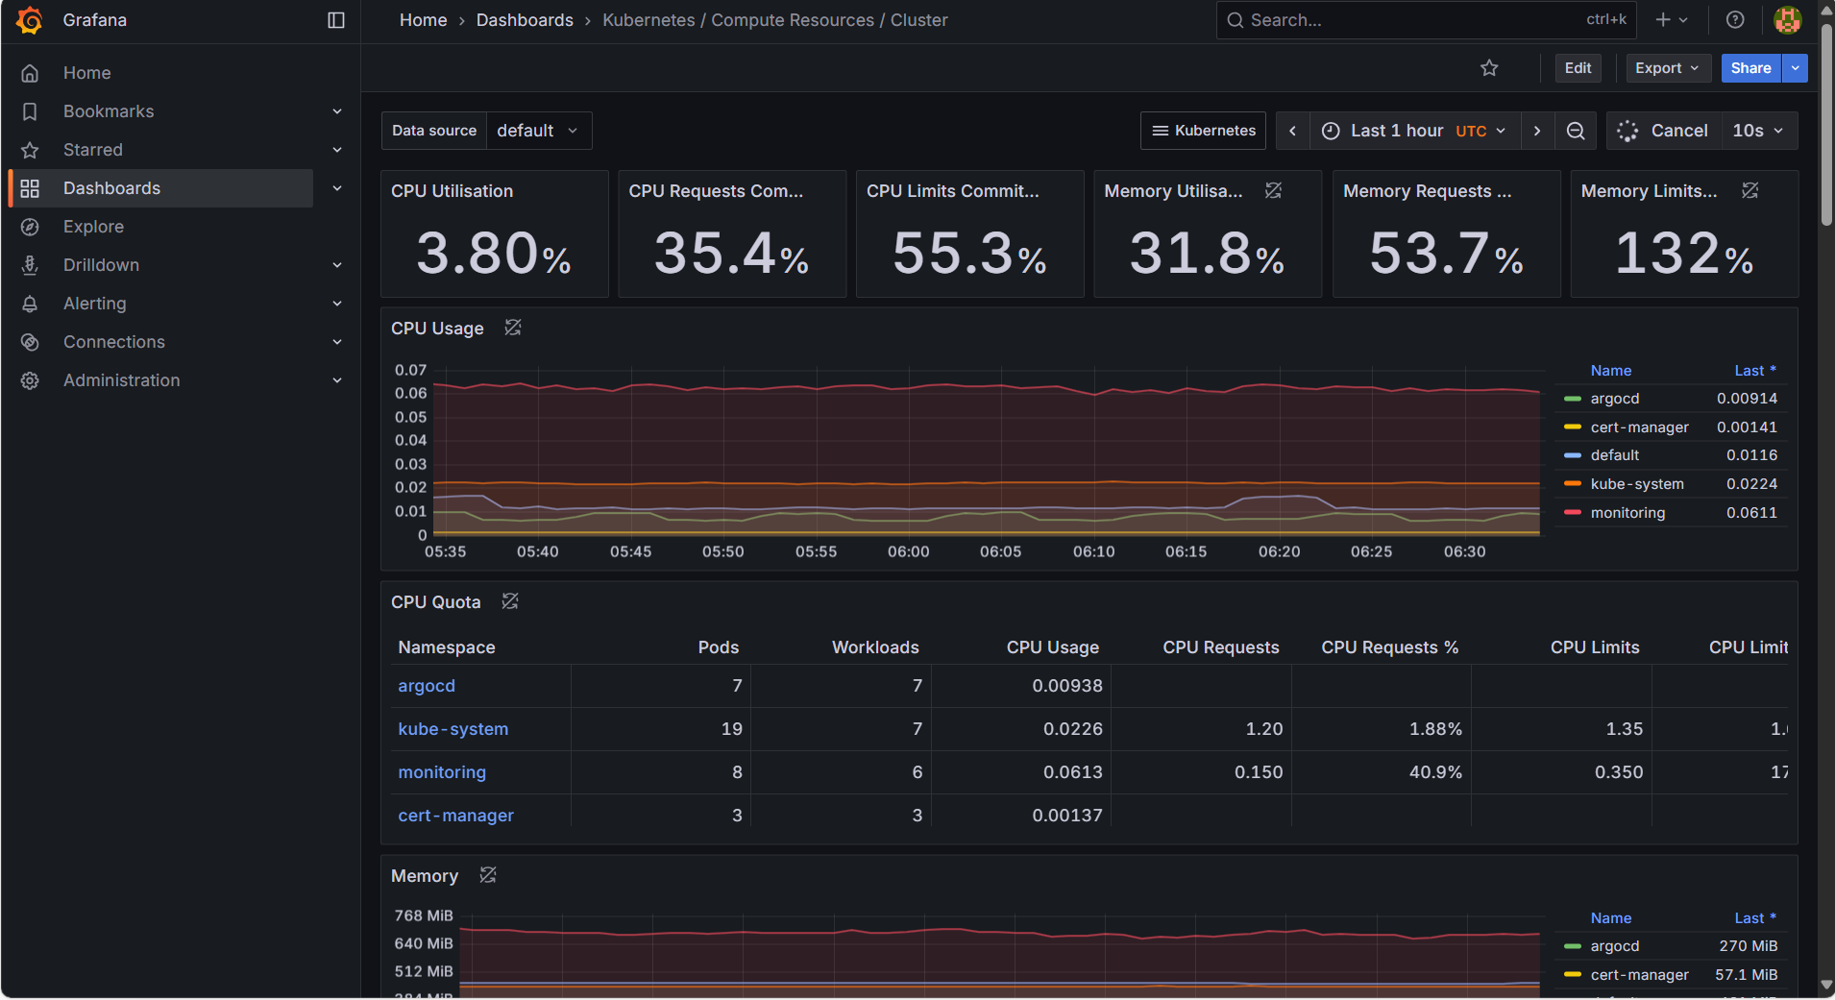Open the 10s refresh interval dropdown
Screen dimensions: 1835x1000
[1757, 131]
